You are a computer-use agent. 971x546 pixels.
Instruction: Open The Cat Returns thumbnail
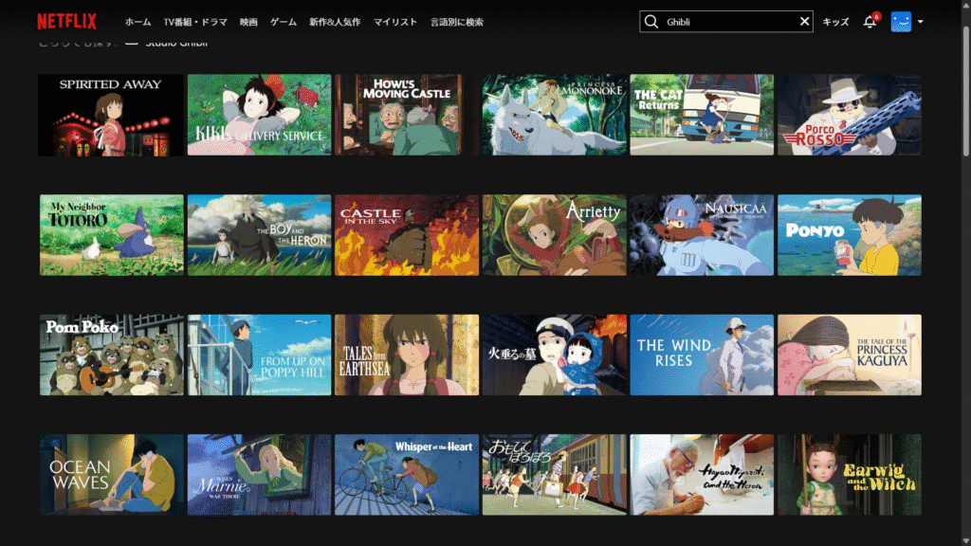point(702,115)
